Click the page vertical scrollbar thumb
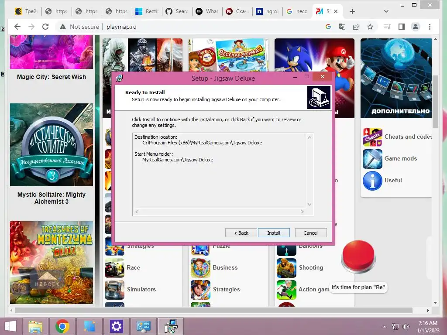The image size is (447, 335). (435, 102)
